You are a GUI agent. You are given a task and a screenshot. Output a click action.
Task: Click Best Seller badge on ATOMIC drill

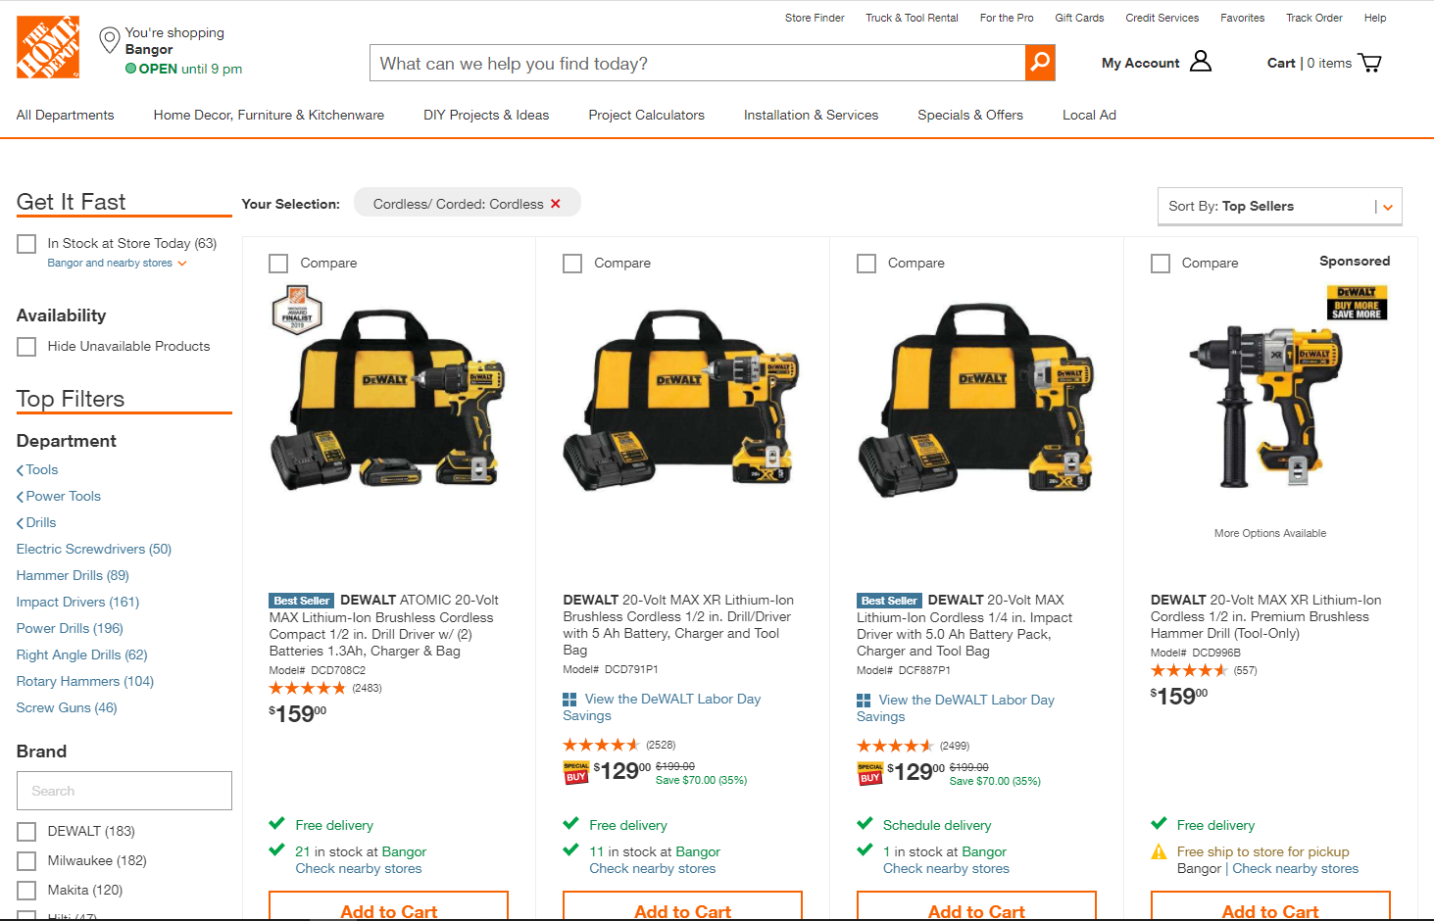[x=302, y=601]
